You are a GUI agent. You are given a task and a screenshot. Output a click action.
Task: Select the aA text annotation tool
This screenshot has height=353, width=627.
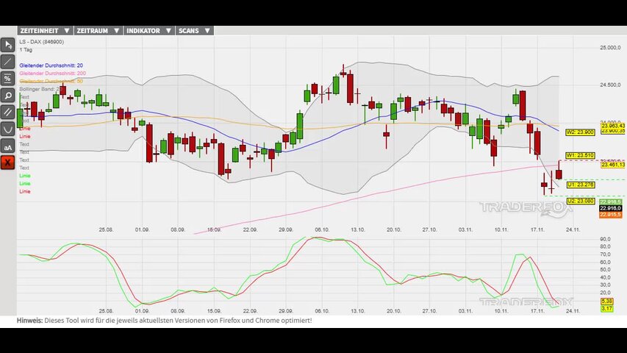[x=8, y=146]
